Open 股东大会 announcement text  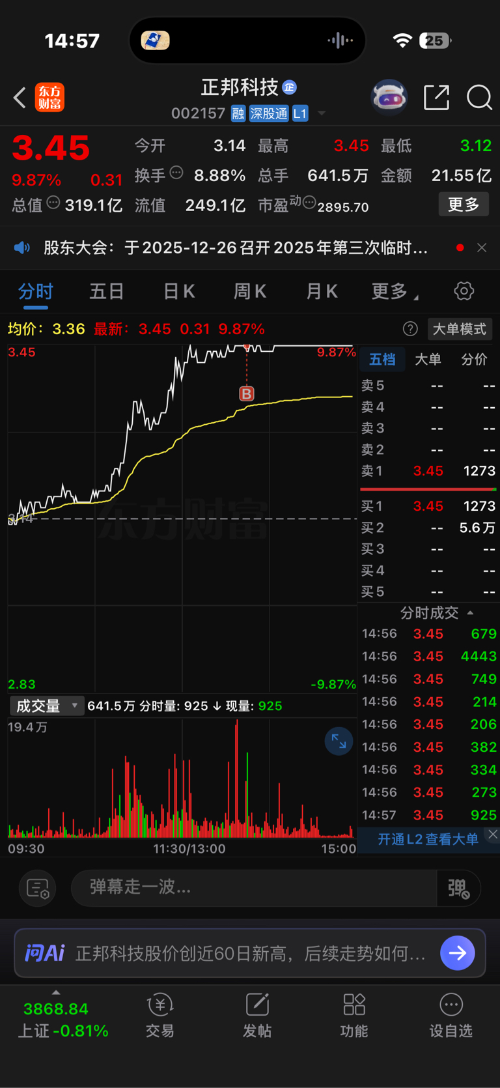point(236,248)
